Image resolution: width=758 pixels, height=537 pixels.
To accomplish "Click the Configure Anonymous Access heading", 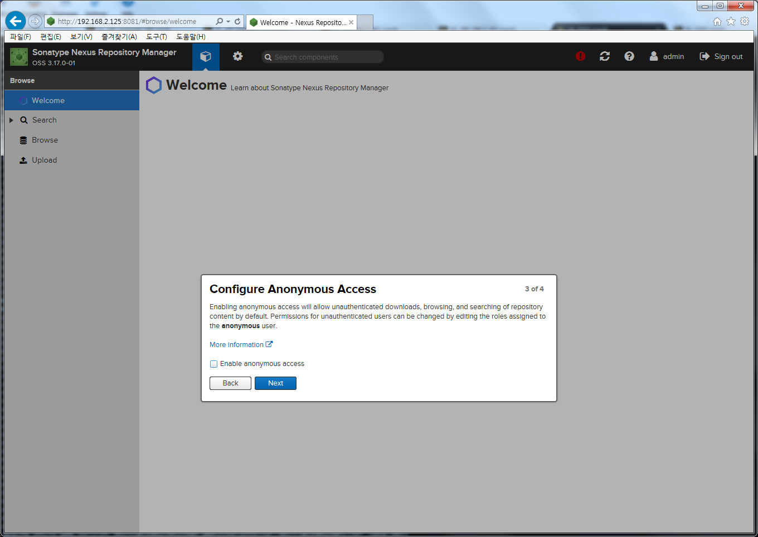I will coord(293,289).
